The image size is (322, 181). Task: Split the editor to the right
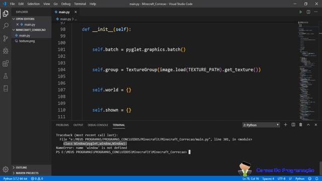coord(308,12)
